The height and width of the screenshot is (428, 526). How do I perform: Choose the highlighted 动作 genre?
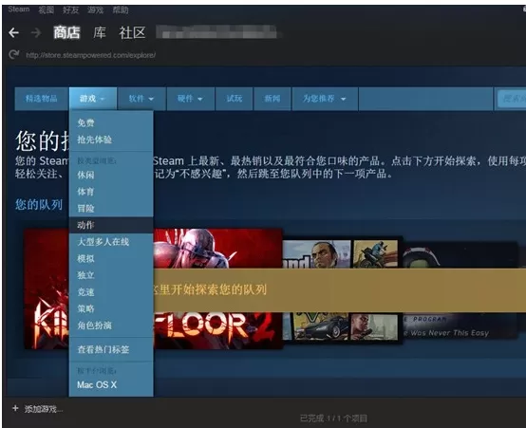111,225
